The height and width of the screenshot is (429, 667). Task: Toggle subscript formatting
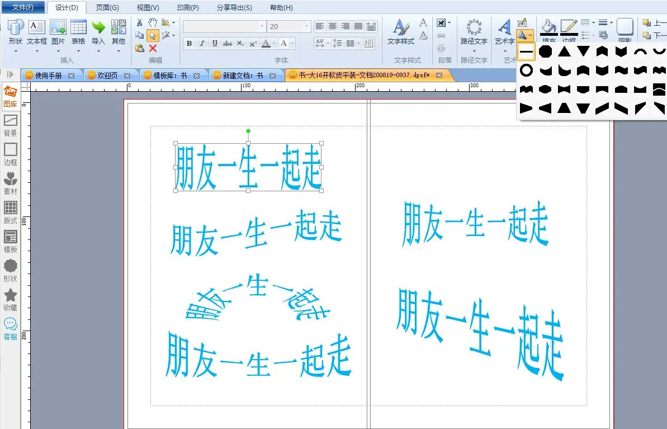click(240, 43)
